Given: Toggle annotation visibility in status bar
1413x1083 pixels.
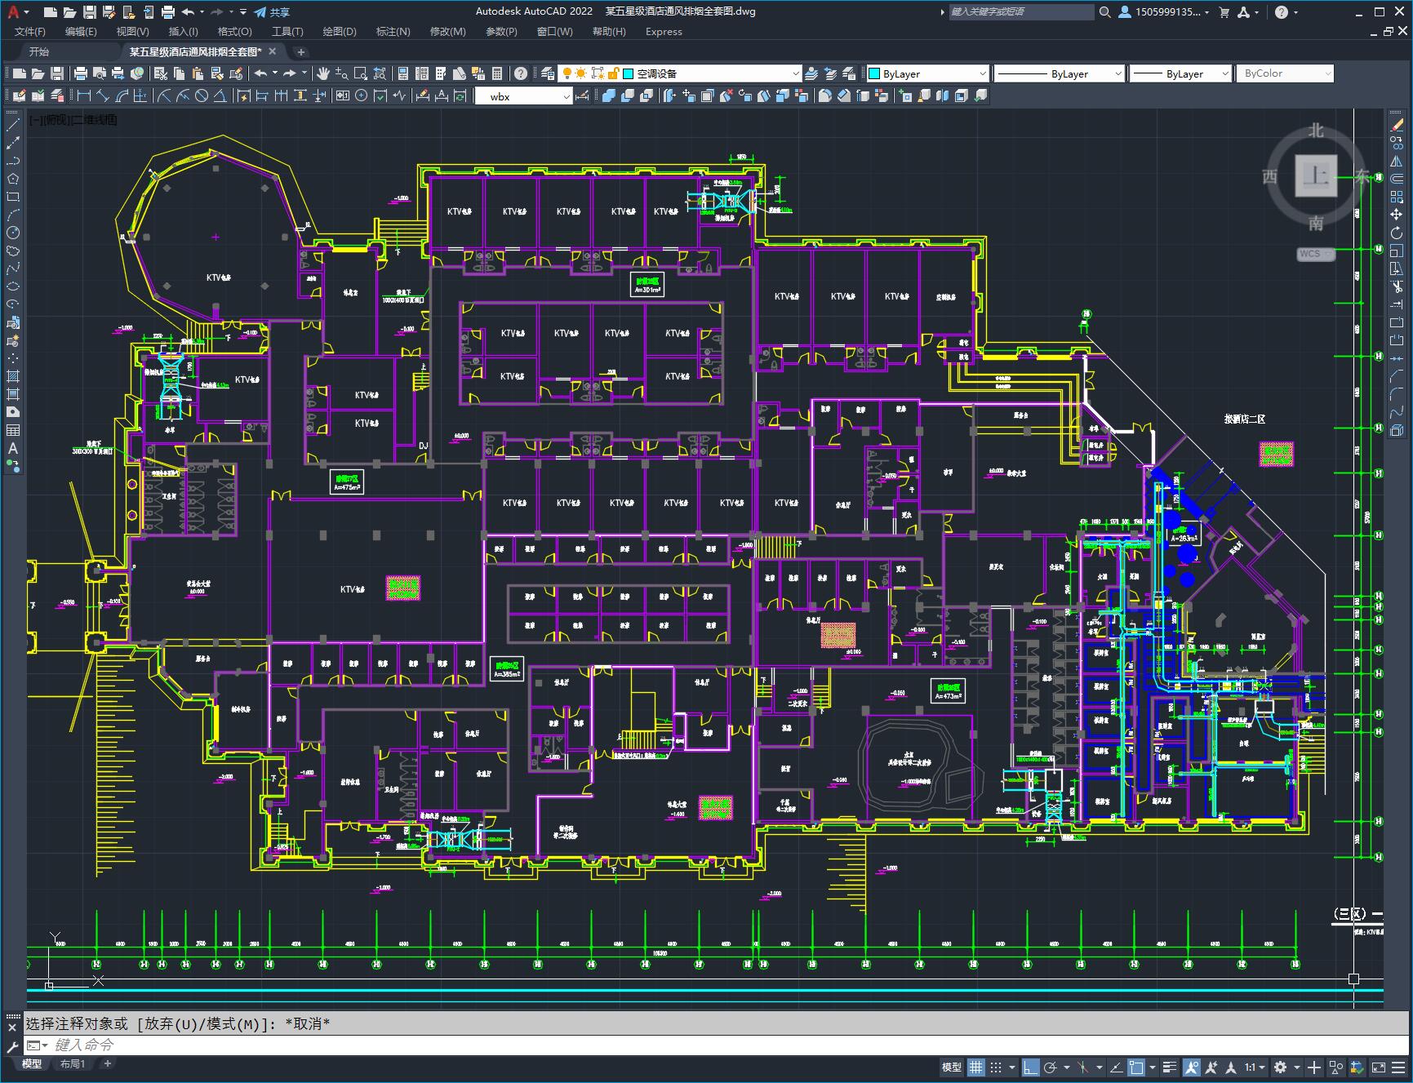Looking at the screenshot, I should [x=1192, y=1067].
